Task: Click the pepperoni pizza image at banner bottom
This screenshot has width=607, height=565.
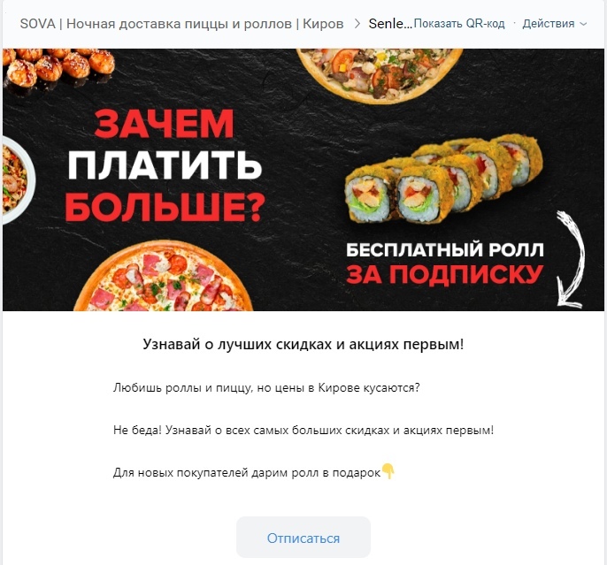Action: (168, 276)
